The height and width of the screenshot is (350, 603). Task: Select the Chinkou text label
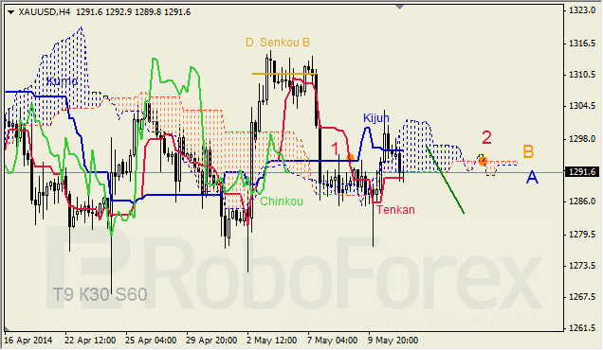[282, 201]
